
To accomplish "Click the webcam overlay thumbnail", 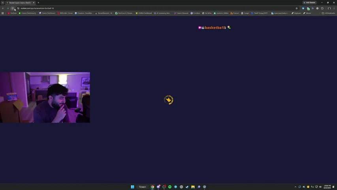I will pyautogui.click(x=45, y=97).
